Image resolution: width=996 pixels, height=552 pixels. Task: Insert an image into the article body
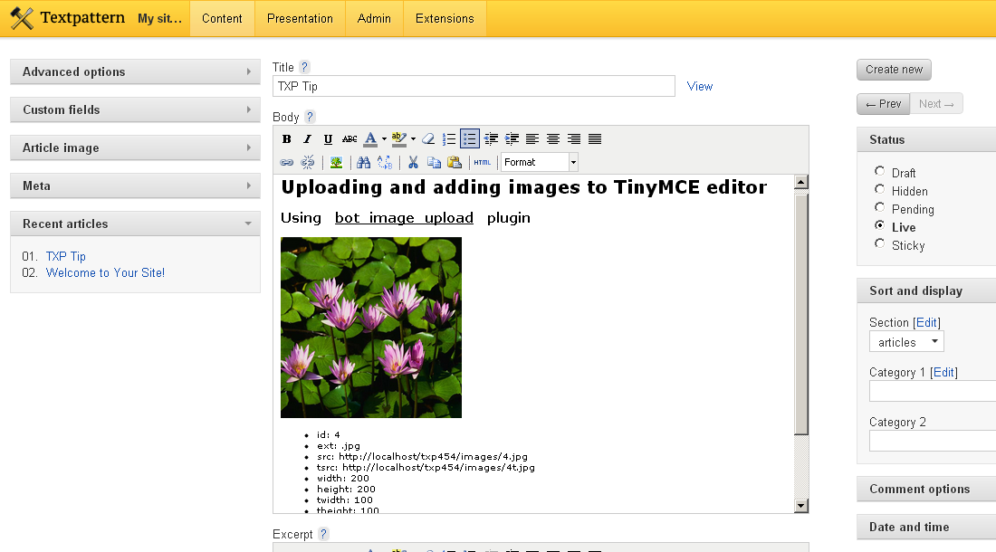tap(336, 162)
